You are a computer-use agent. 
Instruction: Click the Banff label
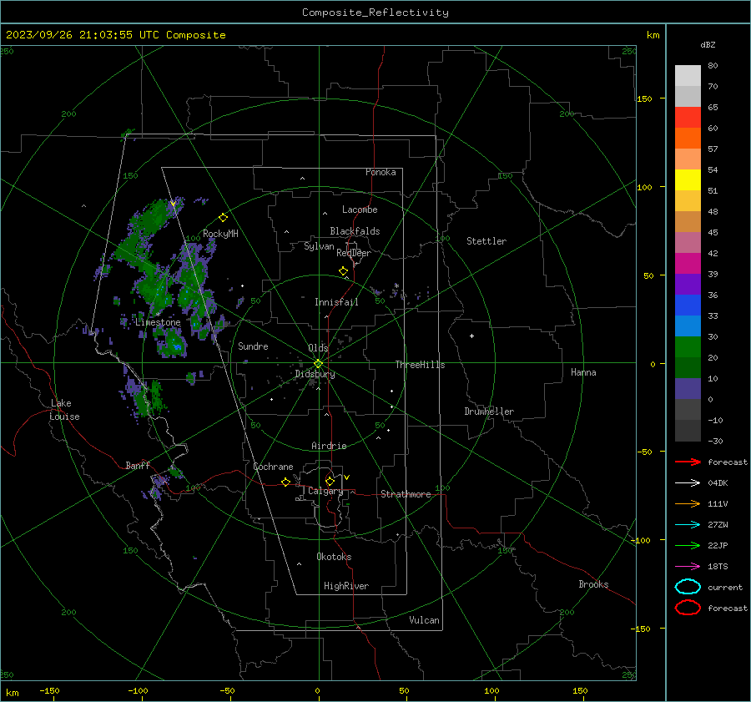click(138, 466)
